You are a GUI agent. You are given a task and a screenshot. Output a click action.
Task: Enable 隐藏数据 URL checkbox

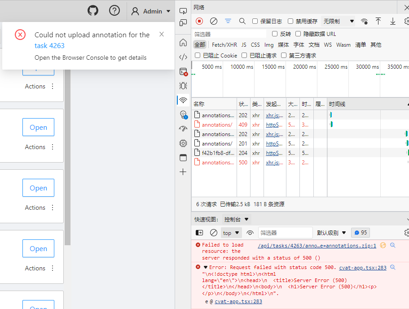point(298,34)
